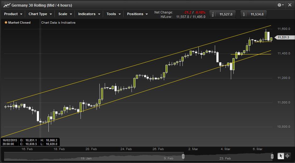Click the 6. Mar date axis label
Viewport: 295px width, 163px height.
pyautogui.click(x=257, y=149)
